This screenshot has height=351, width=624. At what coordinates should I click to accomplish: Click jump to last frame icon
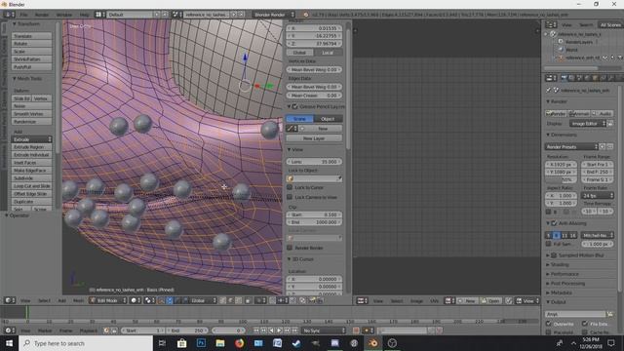[x=294, y=331]
